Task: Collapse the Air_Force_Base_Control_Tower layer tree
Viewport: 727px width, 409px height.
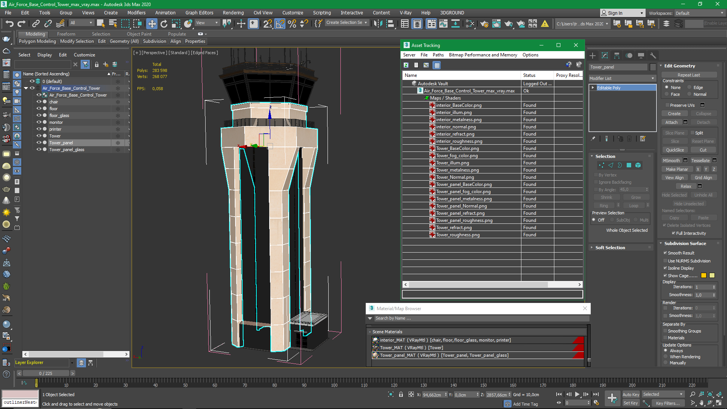Action: pyautogui.click(x=26, y=88)
